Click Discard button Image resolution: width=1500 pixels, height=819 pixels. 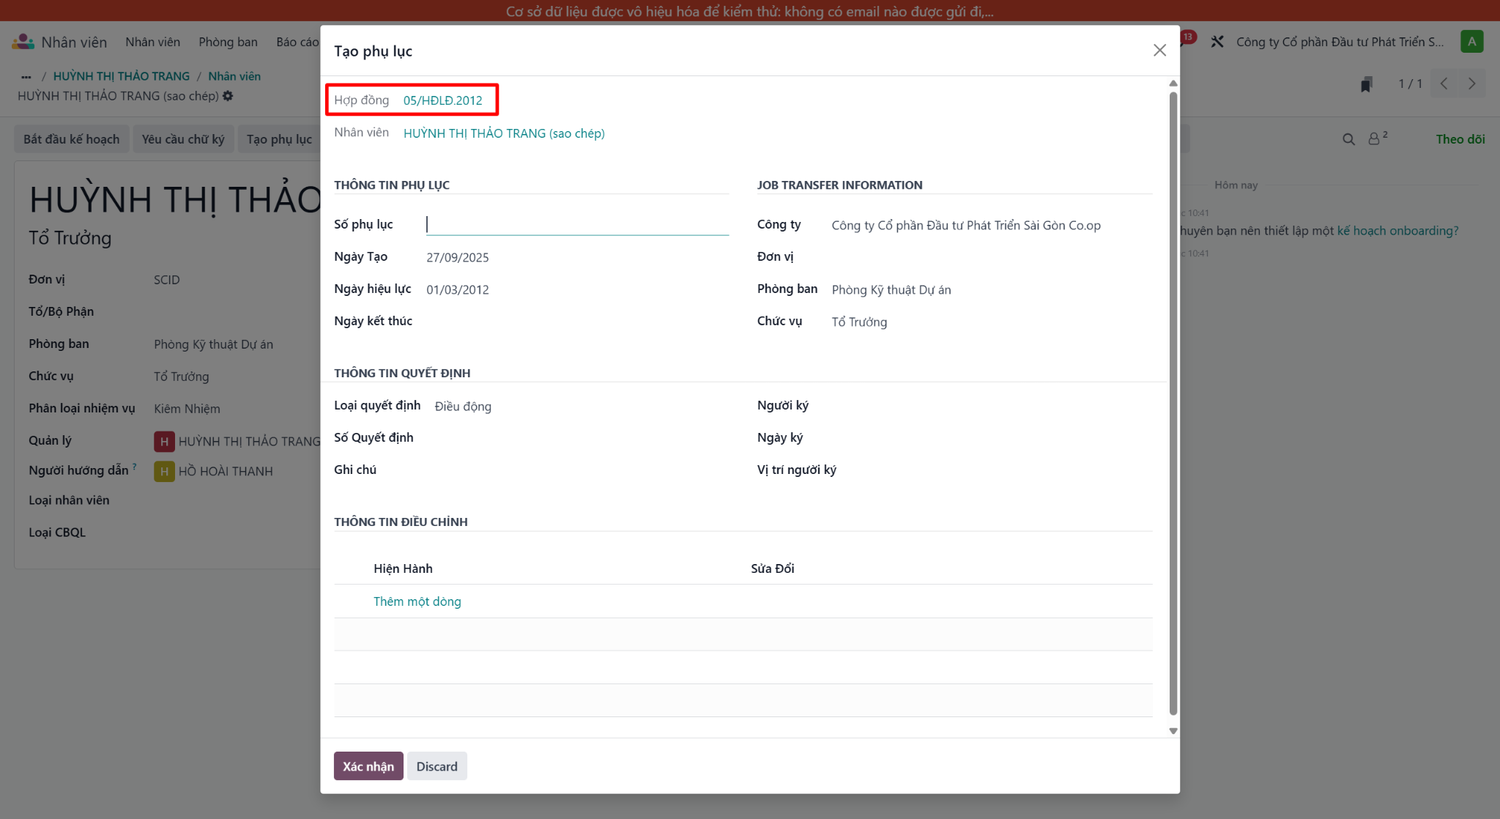(x=437, y=766)
